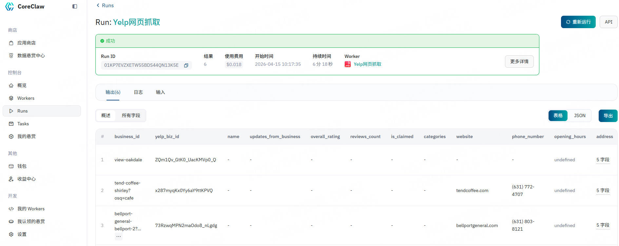The height and width of the screenshot is (246, 619).
Task: Go to the 概览 overview page
Action: click(22, 85)
